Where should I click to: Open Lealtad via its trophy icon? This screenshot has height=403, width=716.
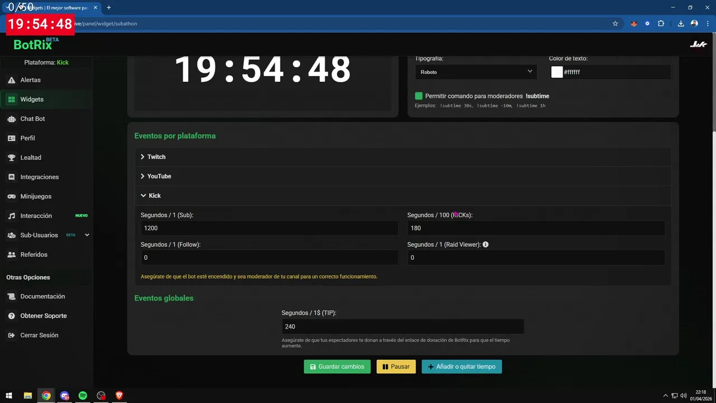[x=11, y=158]
